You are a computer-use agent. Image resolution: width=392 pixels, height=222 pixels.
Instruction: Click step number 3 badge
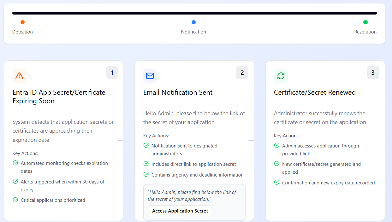(x=373, y=73)
